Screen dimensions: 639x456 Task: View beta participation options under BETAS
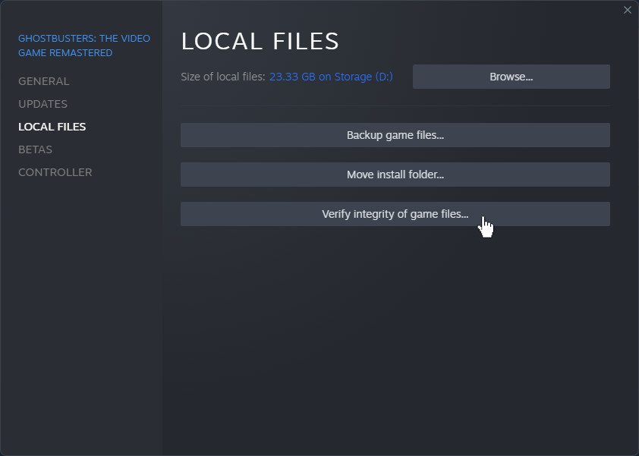(x=35, y=149)
